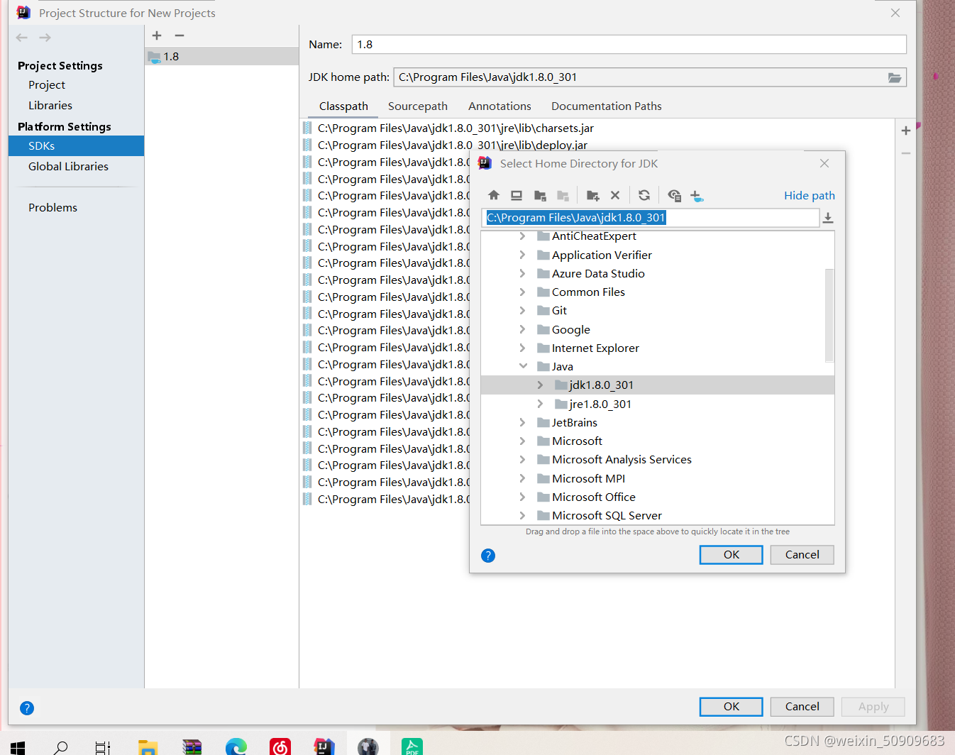Switch to the Documentation Paths tab
Screen dimensions: 955x755
click(607, 106)
